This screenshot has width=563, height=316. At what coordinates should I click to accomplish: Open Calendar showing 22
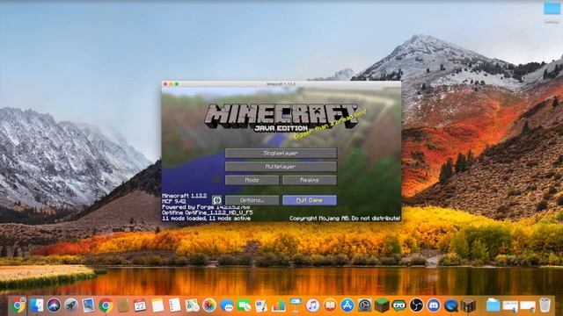click(x=140, y=305)
